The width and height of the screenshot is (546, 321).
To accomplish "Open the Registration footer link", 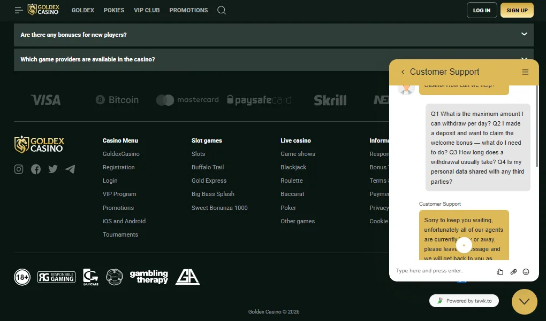I will tap(118, 167).
